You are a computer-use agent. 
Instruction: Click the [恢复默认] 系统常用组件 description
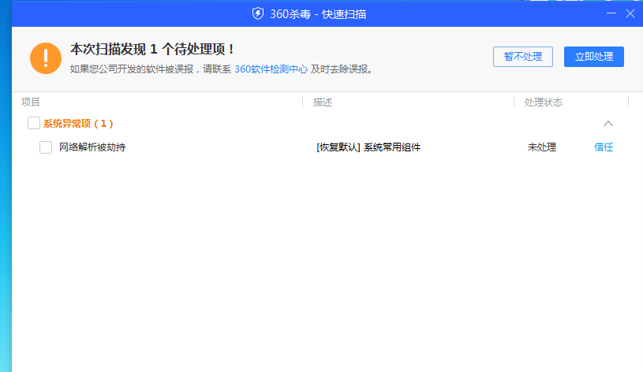point(368,147)
